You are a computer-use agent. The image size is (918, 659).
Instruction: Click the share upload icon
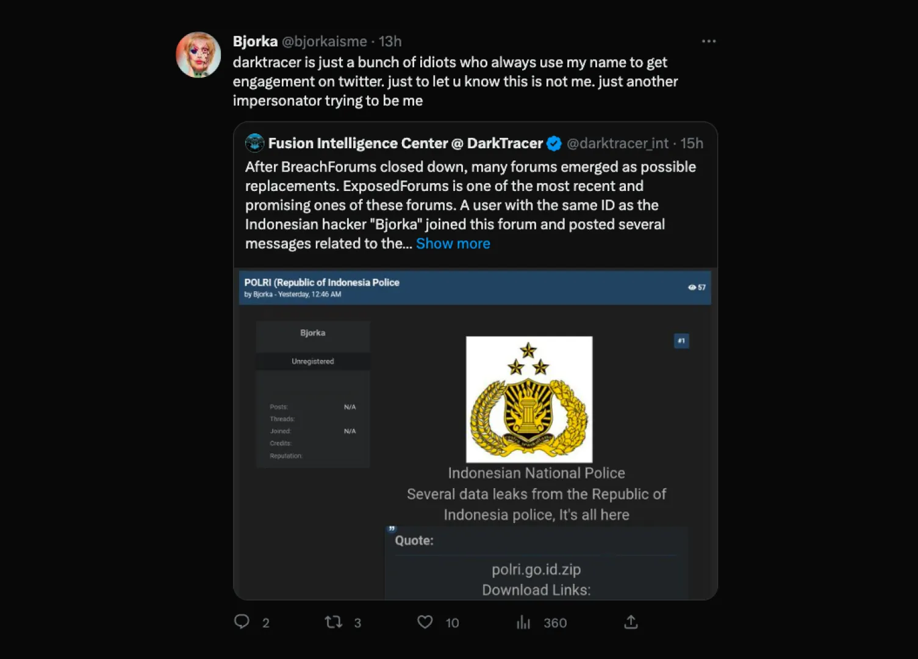pyautogui.click(x=631, y=622)
